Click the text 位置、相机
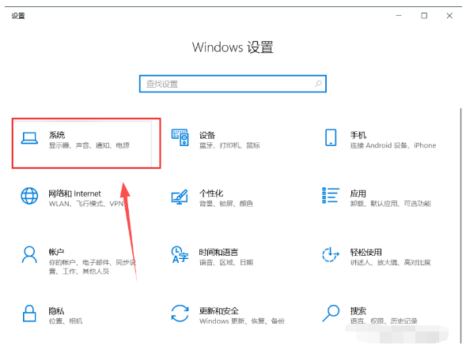This screenshot has width=470, height=349. 66,321
